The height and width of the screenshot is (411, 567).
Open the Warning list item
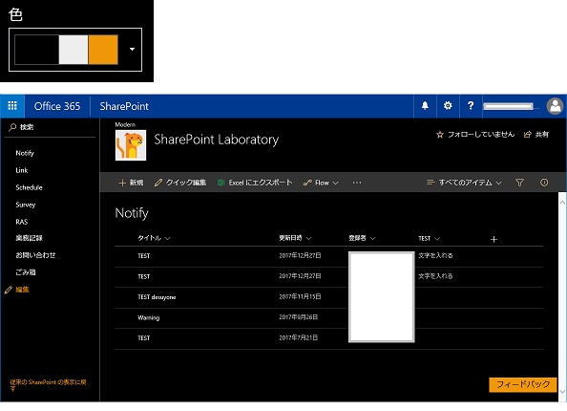pyautogui.click(x=148, y=317)
